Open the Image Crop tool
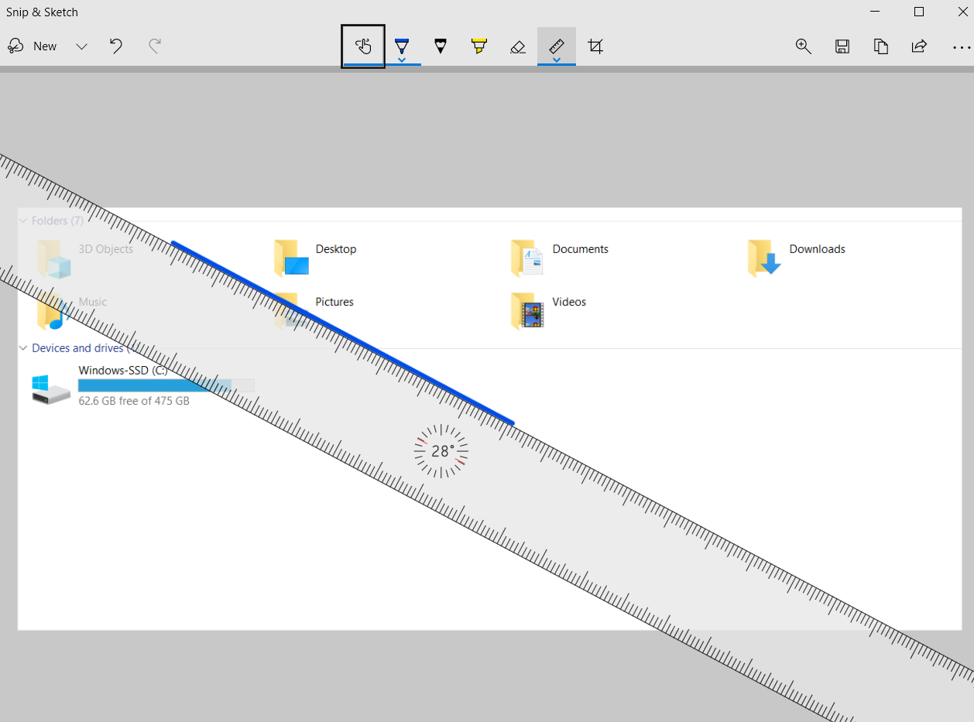974x722 pixels. 595,46
